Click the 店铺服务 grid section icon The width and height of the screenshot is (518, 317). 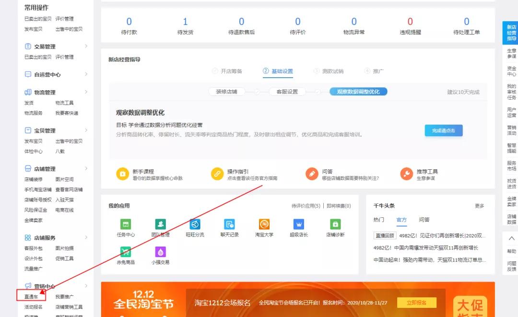tap(28, 237)
